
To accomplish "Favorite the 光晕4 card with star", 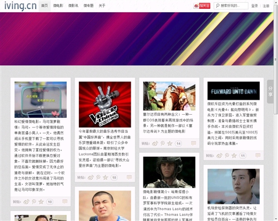I will [x=234, y=156].
